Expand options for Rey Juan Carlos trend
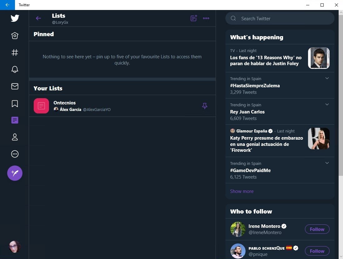 tap(327, 104)
